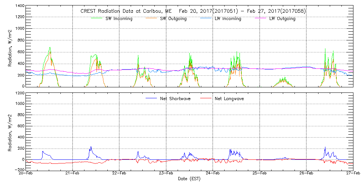Click the 23-Feb date tick label

166,174
